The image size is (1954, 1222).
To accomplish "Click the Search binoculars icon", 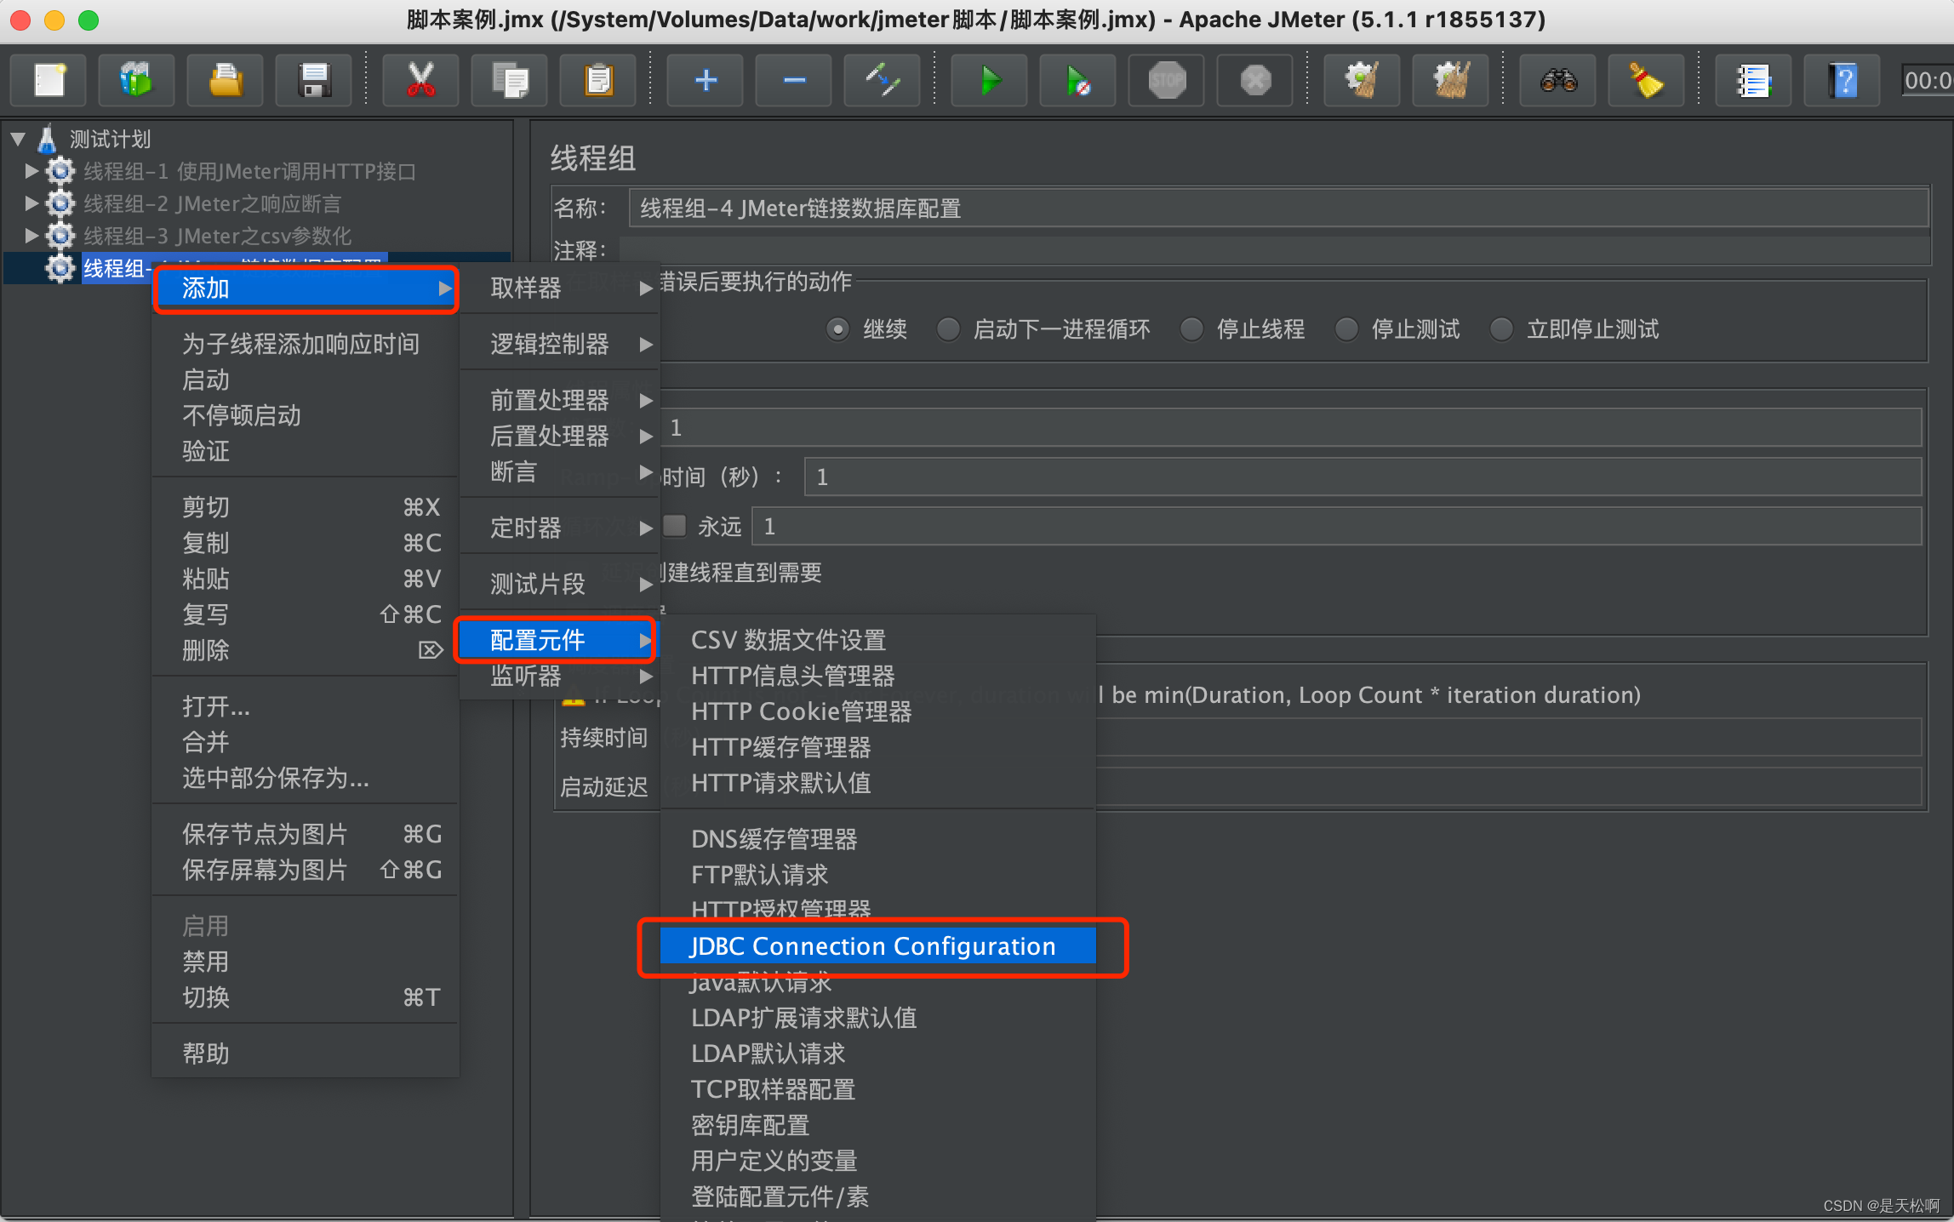I will coord(1558,81).
